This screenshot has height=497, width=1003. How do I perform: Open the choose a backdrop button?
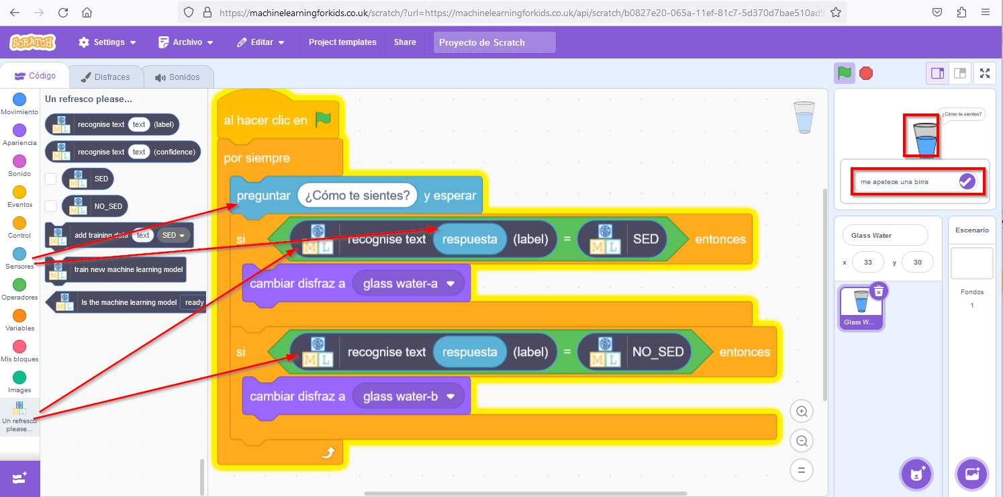pos(971,474)
